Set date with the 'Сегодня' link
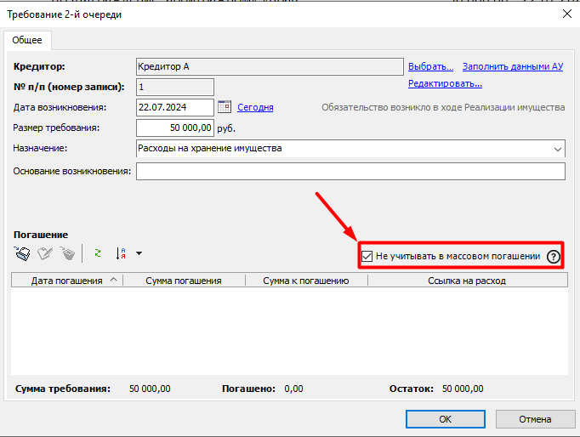Viewport: 580px width, 437px height. click(255, 107)
